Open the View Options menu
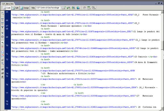 click(89, 8)
